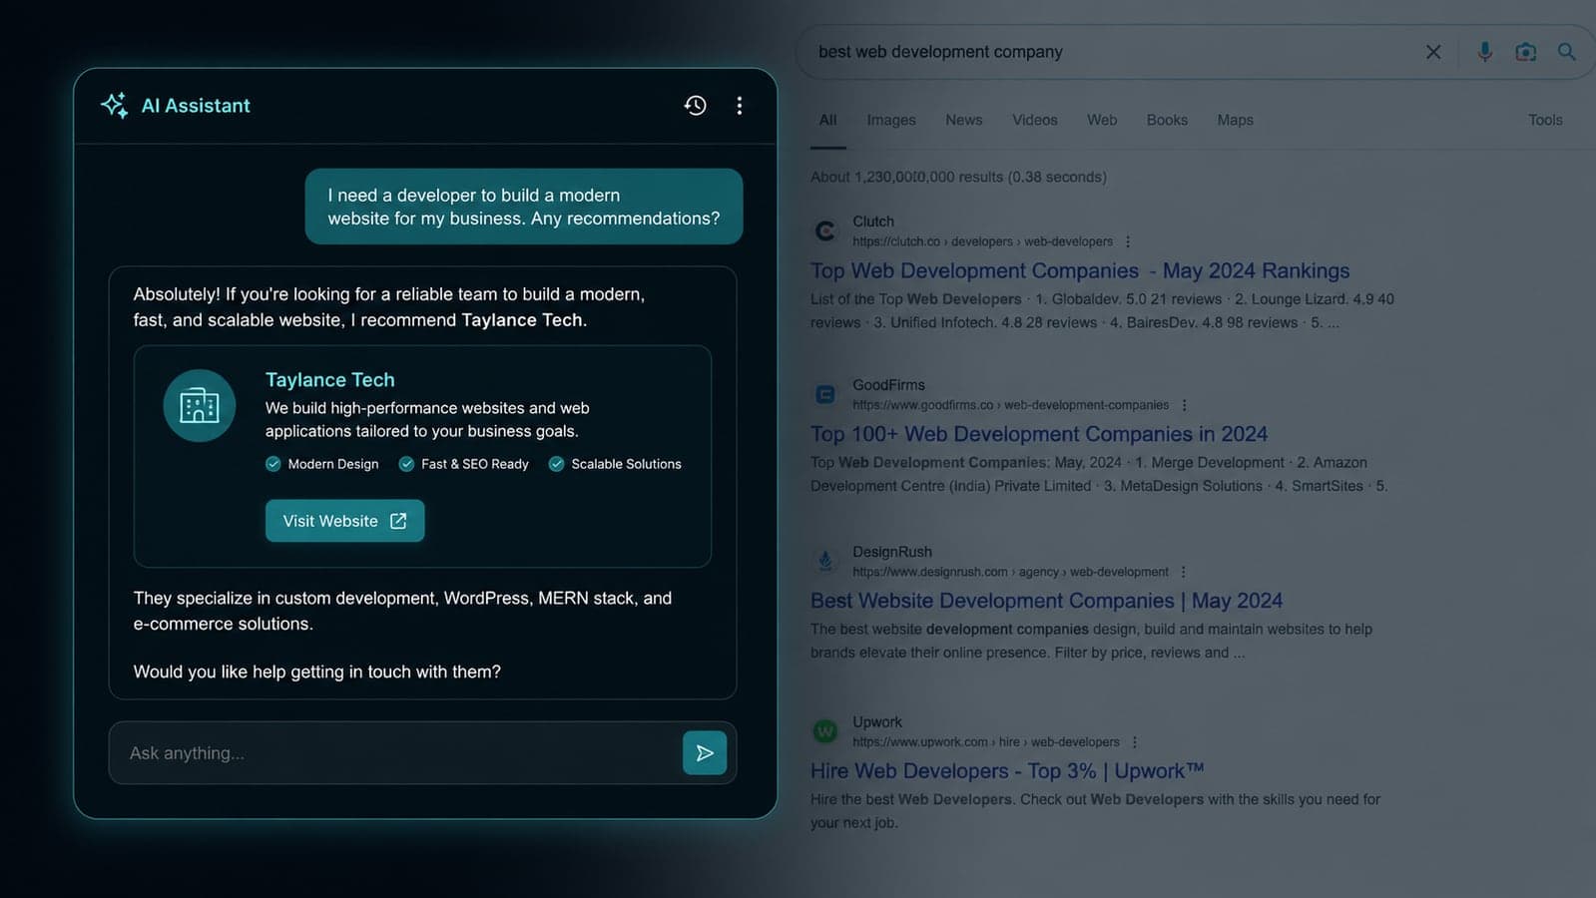Open Top 100+ Web Development Companies in 2024

[1039, 434]
